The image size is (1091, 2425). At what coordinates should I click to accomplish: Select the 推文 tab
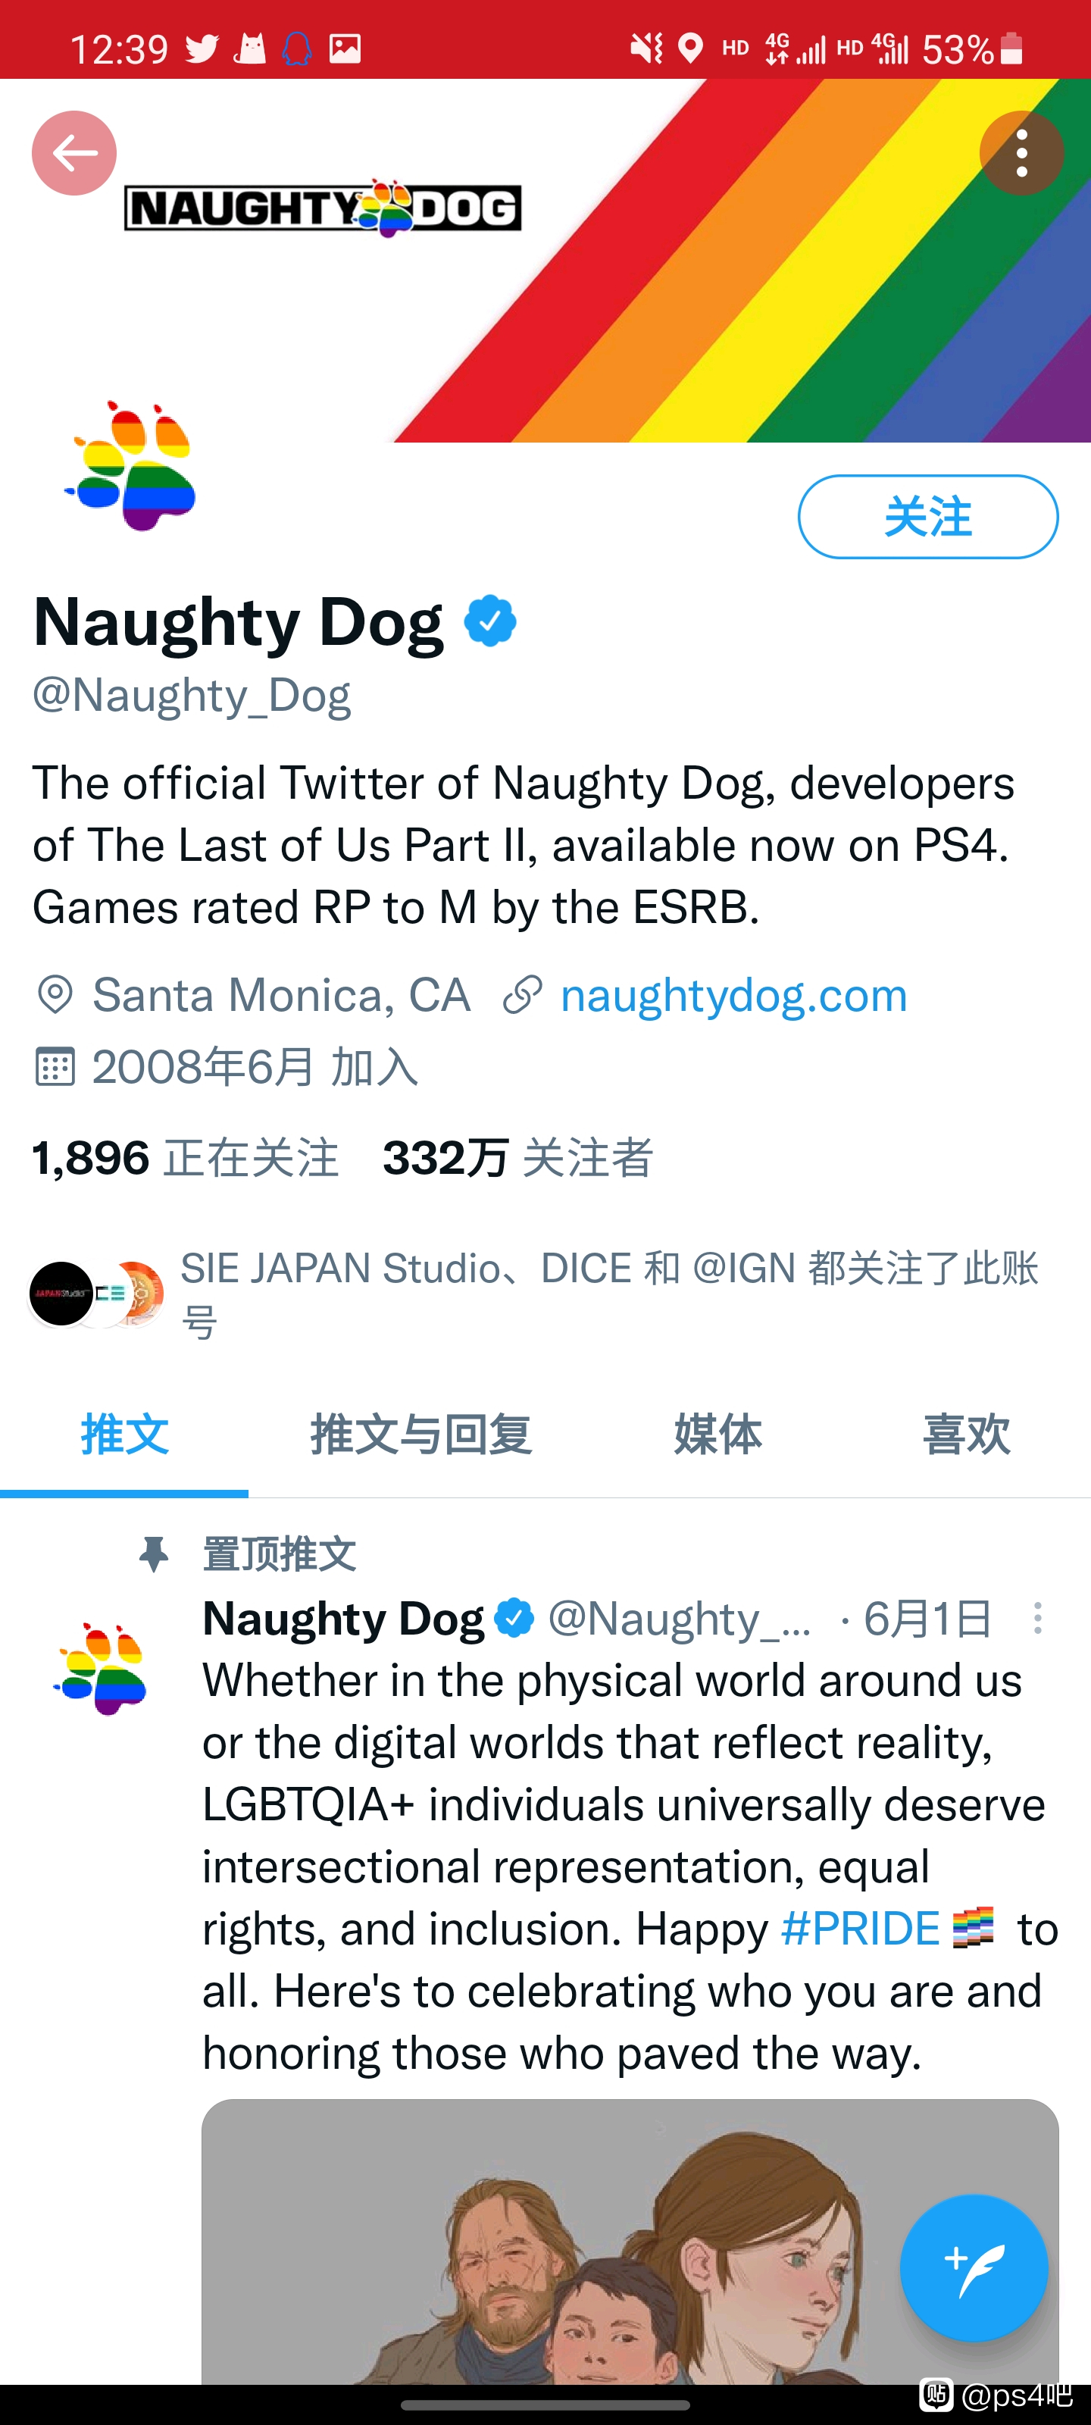[x=124, y=1435]
